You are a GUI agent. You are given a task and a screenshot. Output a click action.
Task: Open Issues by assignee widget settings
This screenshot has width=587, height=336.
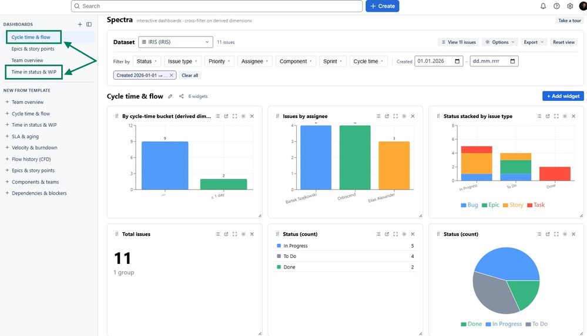[x=404, y=116]
